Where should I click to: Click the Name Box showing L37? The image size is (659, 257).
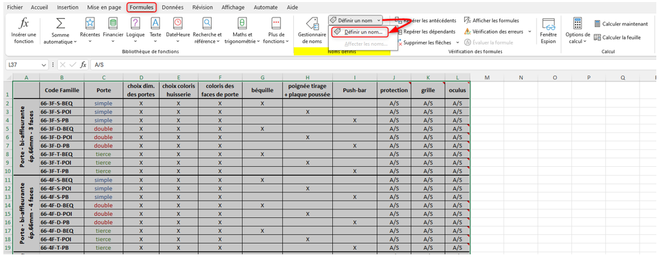click(24, 65)
